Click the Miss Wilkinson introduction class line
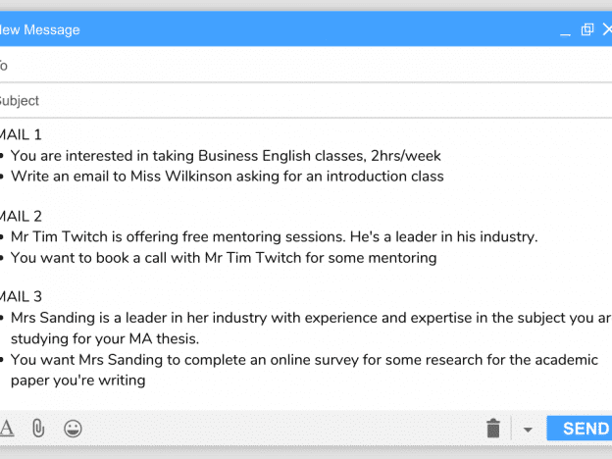Image resolution: width=612 pixels, height=459 pixels. pyautogui.click(x=228, y=176)
